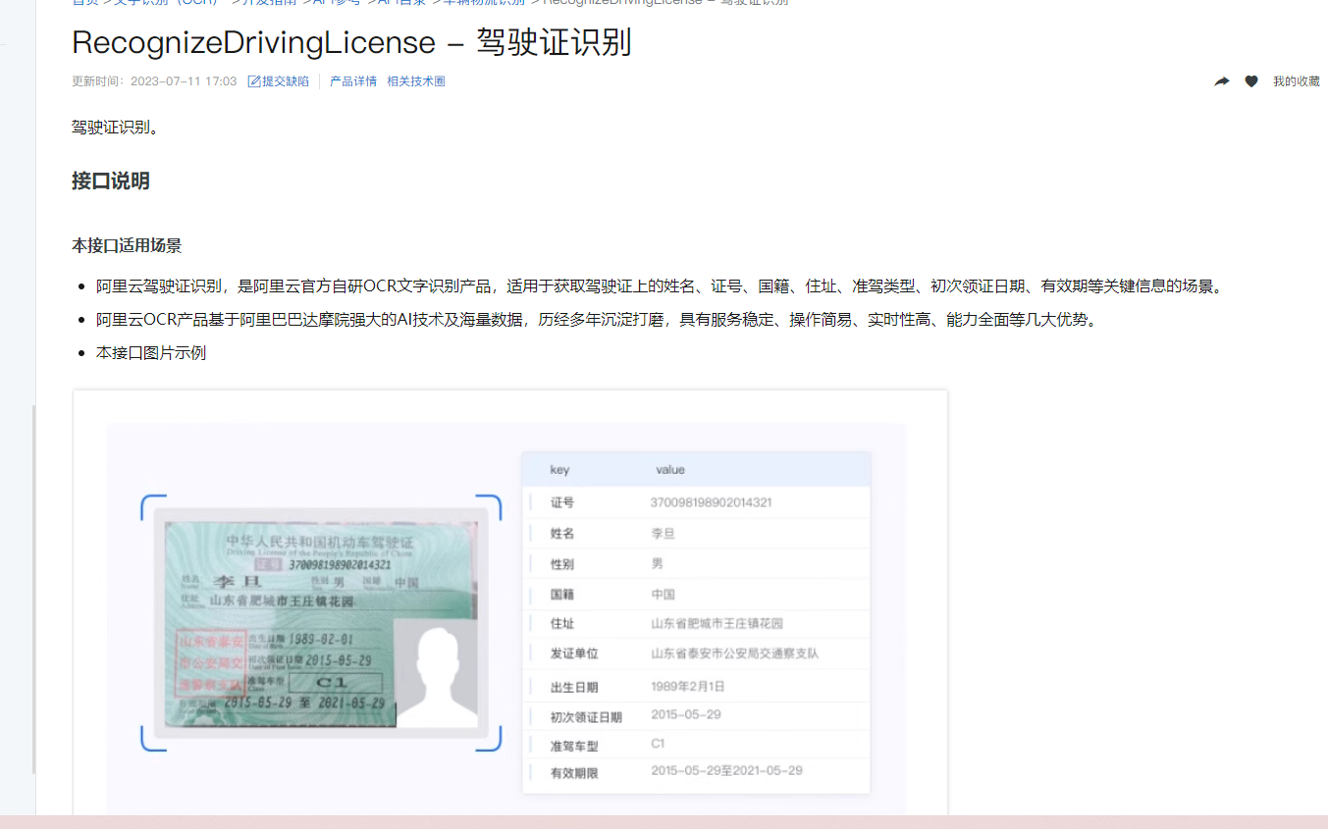Click the sample driving license card image
The image size is (1328, 829).
click(321, 623)
